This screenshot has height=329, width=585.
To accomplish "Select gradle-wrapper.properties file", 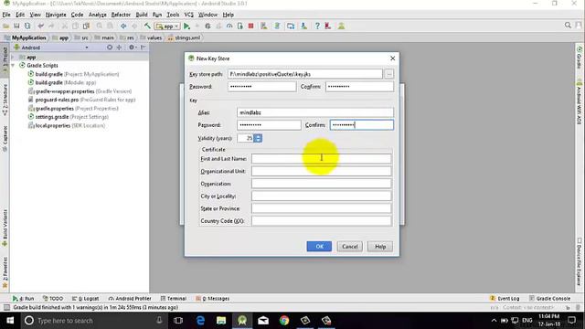I will pyautogui.click(x=80, y=91).
